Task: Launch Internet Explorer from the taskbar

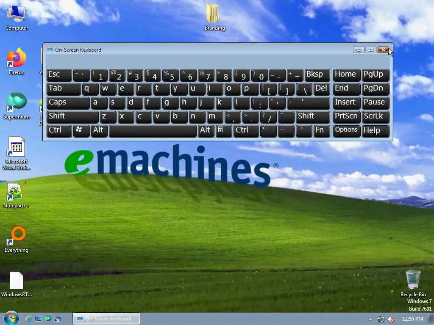Action: 28,319
